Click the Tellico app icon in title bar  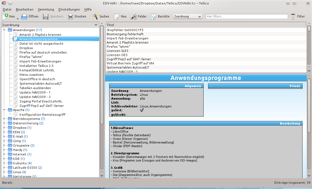(4, 3)
